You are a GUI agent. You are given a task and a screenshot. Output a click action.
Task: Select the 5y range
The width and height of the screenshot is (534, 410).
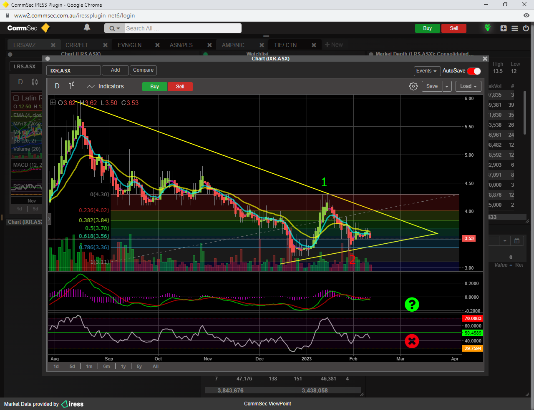(139, 367)
